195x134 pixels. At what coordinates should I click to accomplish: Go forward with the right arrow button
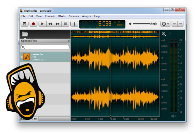point(180,24)
